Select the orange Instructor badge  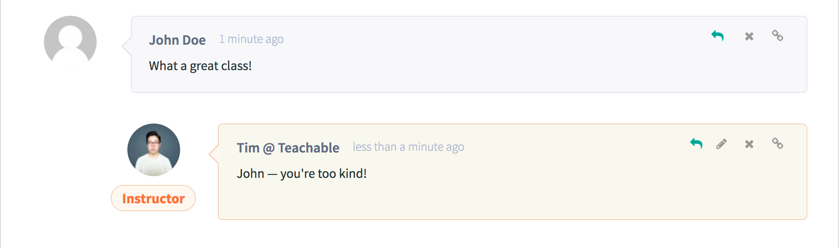(x=153, y=198)
